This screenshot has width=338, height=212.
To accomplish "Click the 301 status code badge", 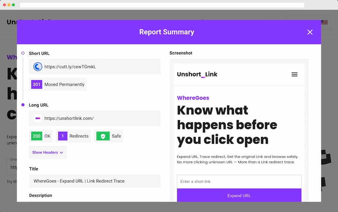I will [x=36, y=84].
